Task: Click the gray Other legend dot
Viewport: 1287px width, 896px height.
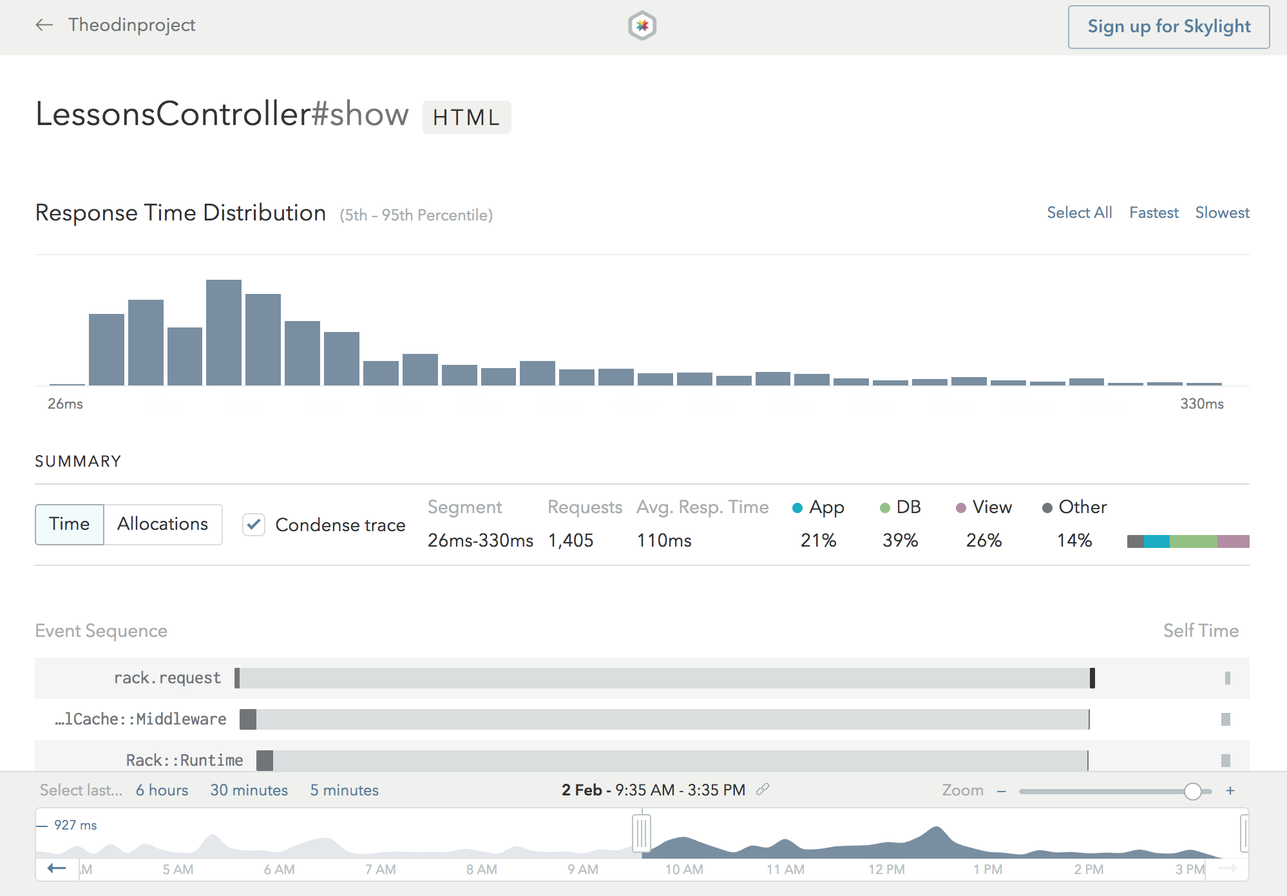Action: [x=1047, y=507]
